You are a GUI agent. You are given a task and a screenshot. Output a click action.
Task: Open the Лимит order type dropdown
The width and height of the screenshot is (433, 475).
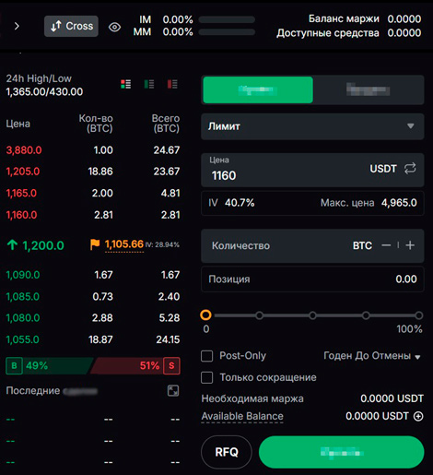pos(312,126)
